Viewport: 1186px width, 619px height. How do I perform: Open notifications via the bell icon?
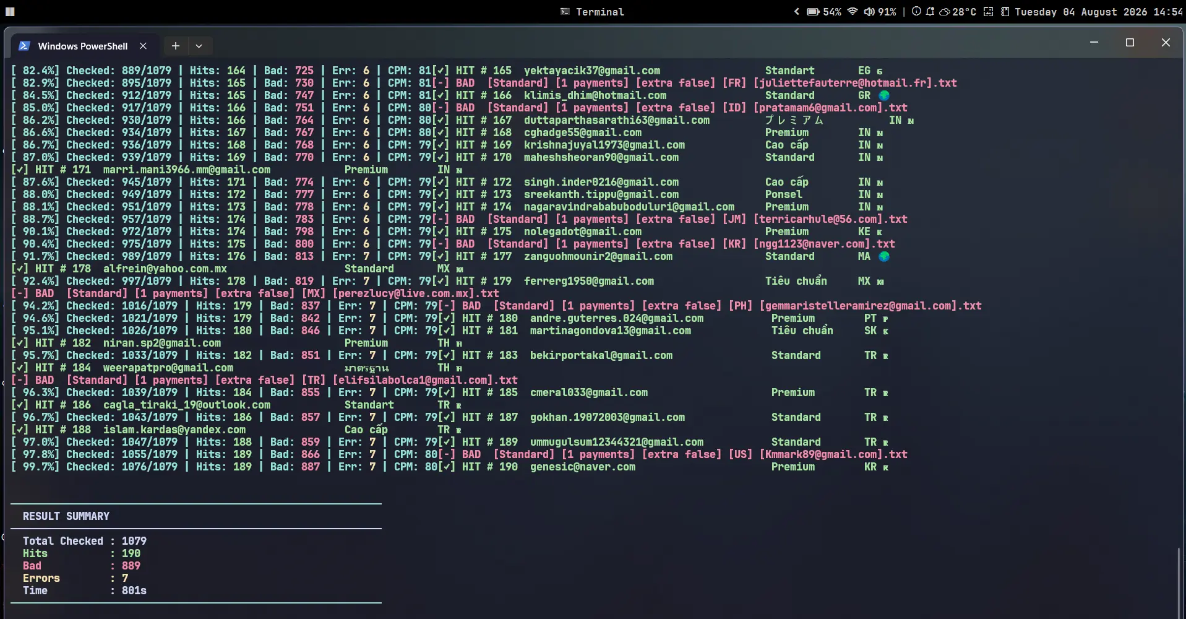(x=930, y=12)
